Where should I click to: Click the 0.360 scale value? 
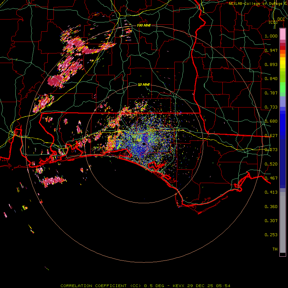point(271,207)
